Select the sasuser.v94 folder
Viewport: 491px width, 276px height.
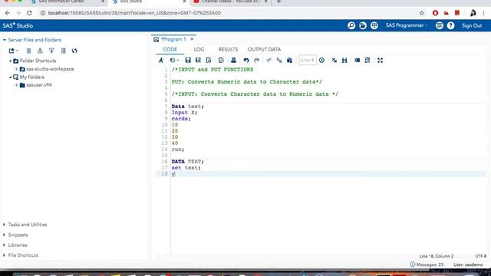pos(39,85)
